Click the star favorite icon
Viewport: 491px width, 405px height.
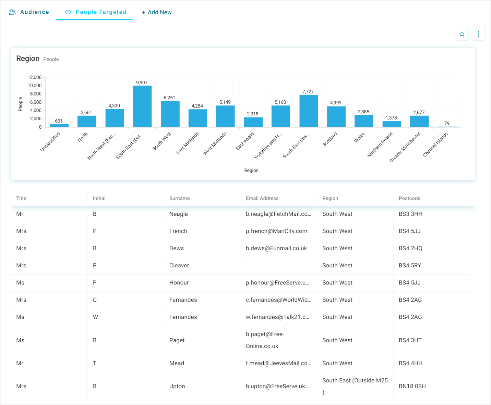[x=462, y=34]
